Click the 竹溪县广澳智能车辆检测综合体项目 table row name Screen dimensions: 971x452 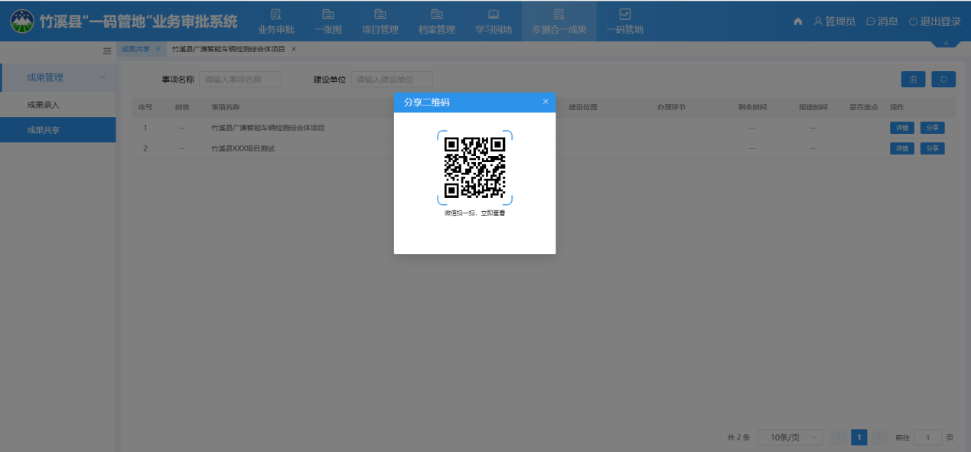point(268,128)
